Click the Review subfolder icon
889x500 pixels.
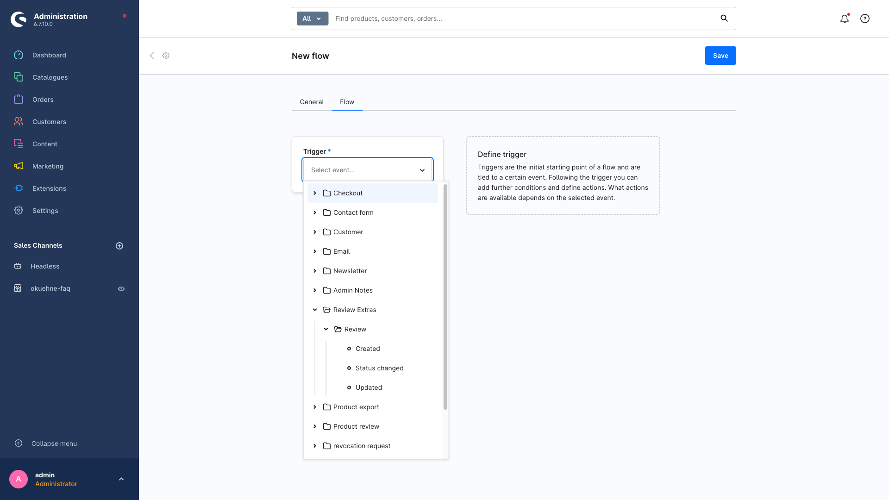338,329
